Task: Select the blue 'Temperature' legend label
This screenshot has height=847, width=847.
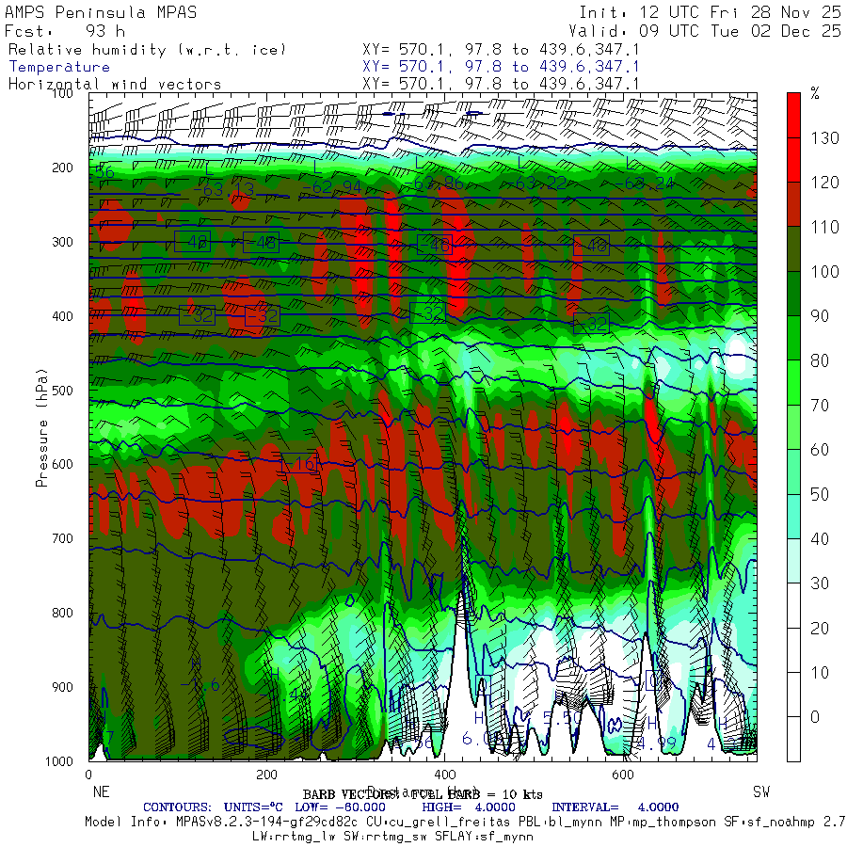Action: 59,67
